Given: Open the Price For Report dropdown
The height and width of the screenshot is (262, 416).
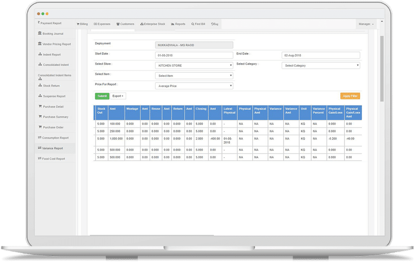Looking at the screenshot, I should click(194, 86).
